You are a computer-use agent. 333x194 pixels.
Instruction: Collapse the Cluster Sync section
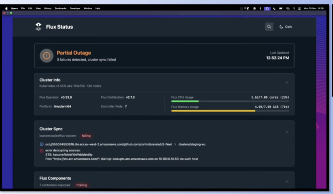286,132
